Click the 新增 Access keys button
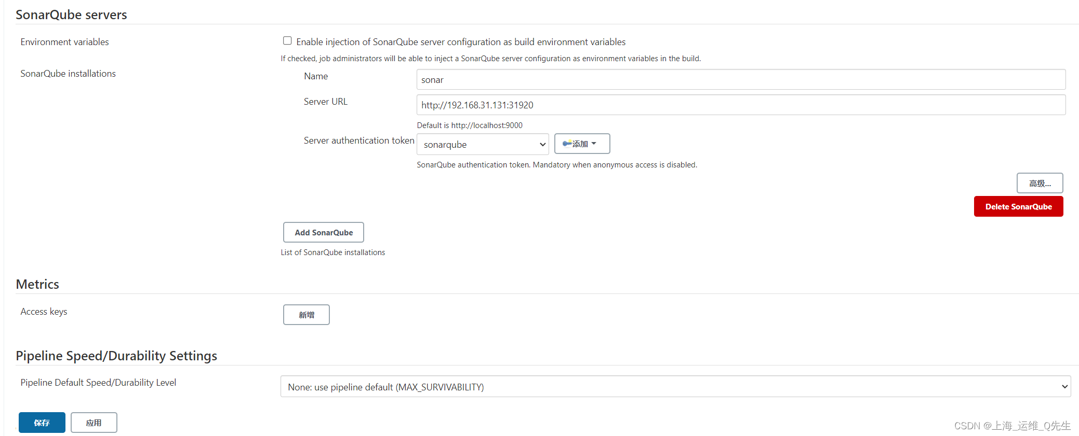This screenshot has height=436, width=1079. (306, 315)
